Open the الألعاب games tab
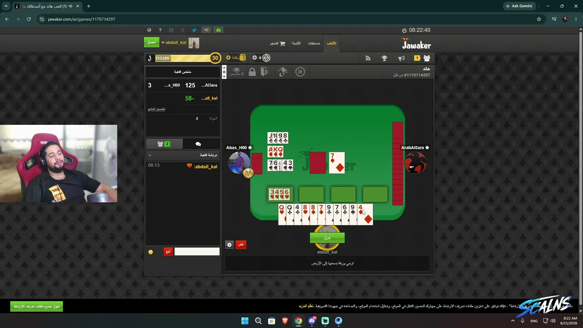Viewport: 583px width, 328px height. 332,43
